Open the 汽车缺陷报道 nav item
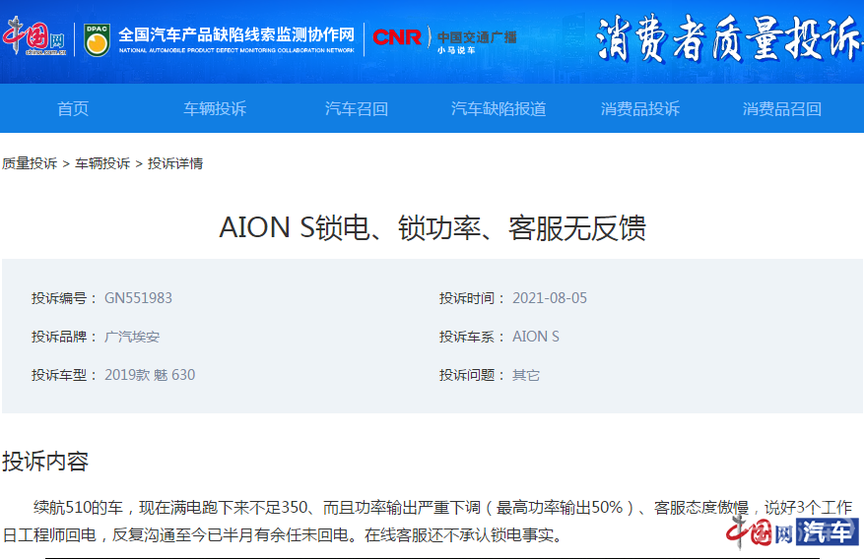The height and width of the screenshot is (559, 864). click(x=498, y=109)
